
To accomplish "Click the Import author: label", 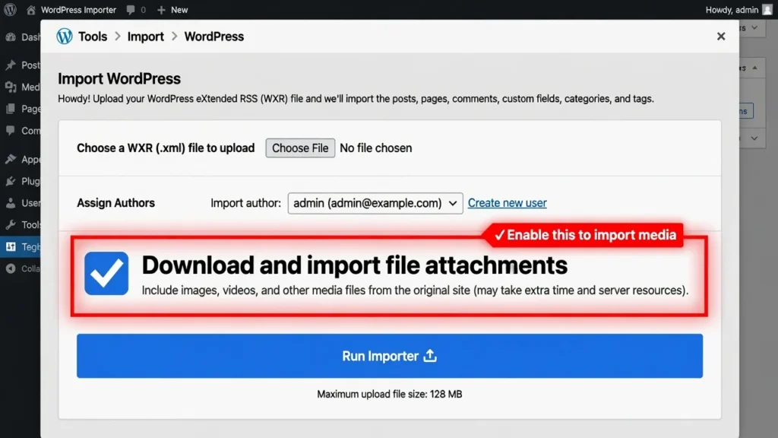I will pyautogui.click(x=245, y=203).
